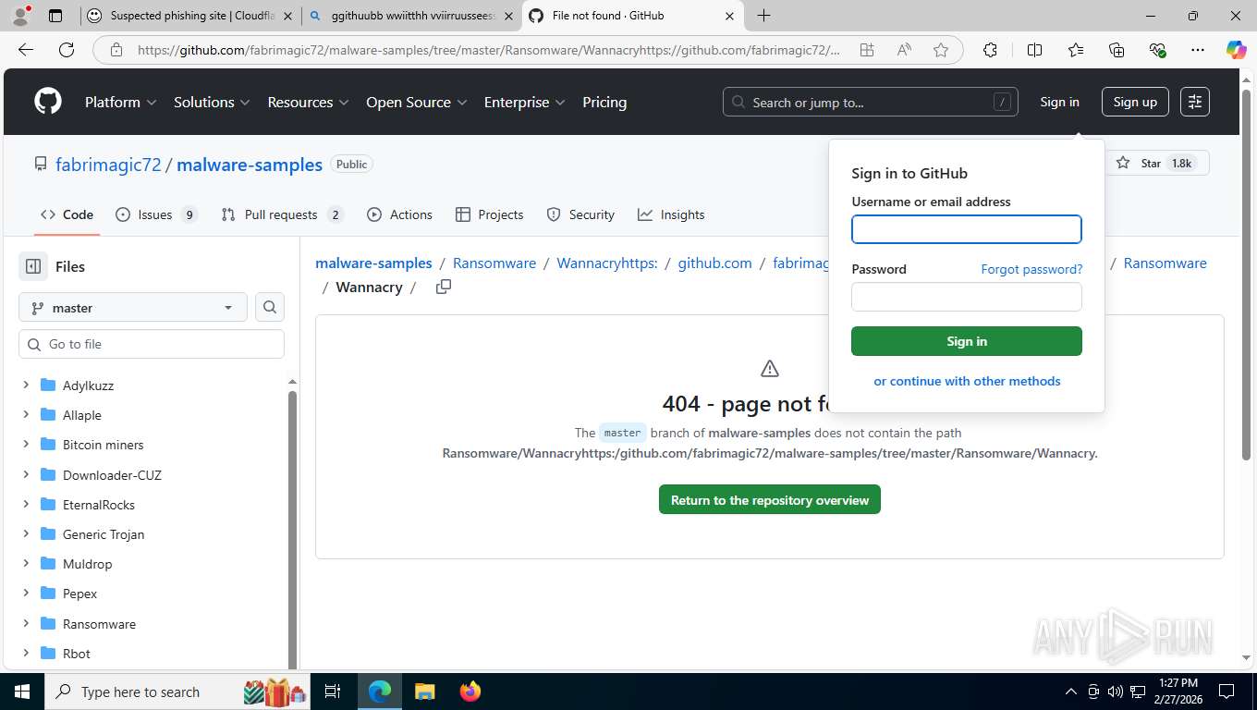Focus the Username or email address field
Screen dimensions: 1257x710
pos(967,229)
